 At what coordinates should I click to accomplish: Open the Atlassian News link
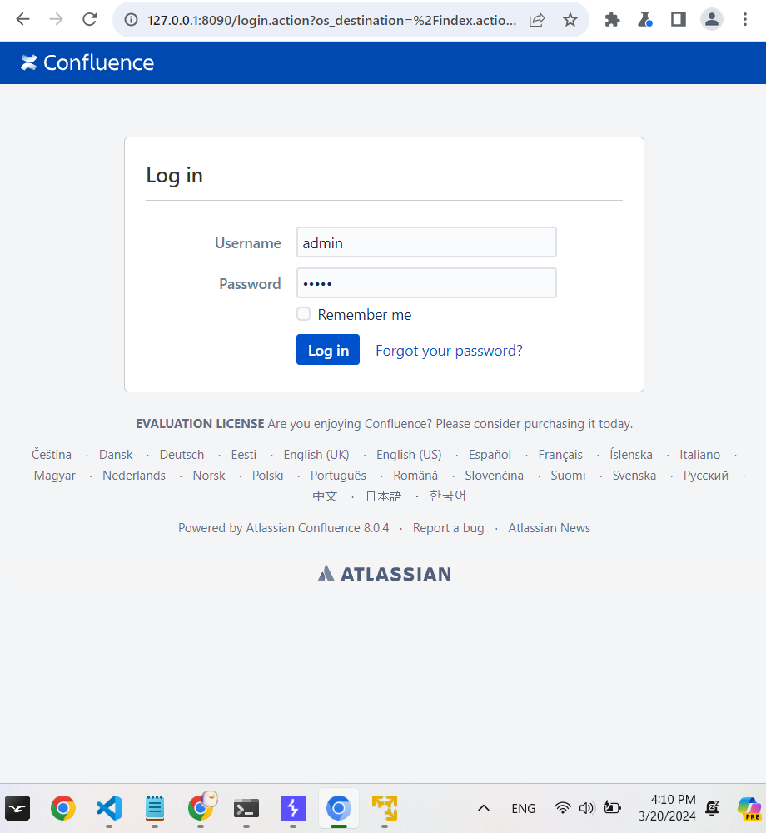[549, 528]
